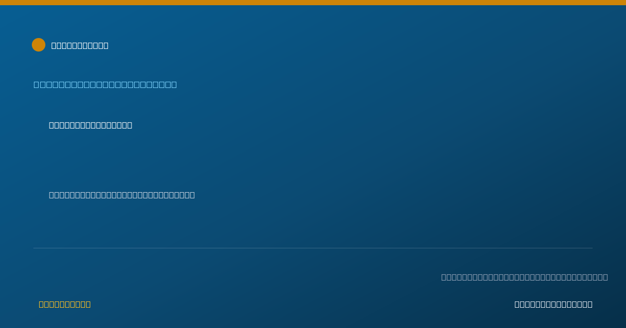Click the orange accent bar at top

(313, 3)
